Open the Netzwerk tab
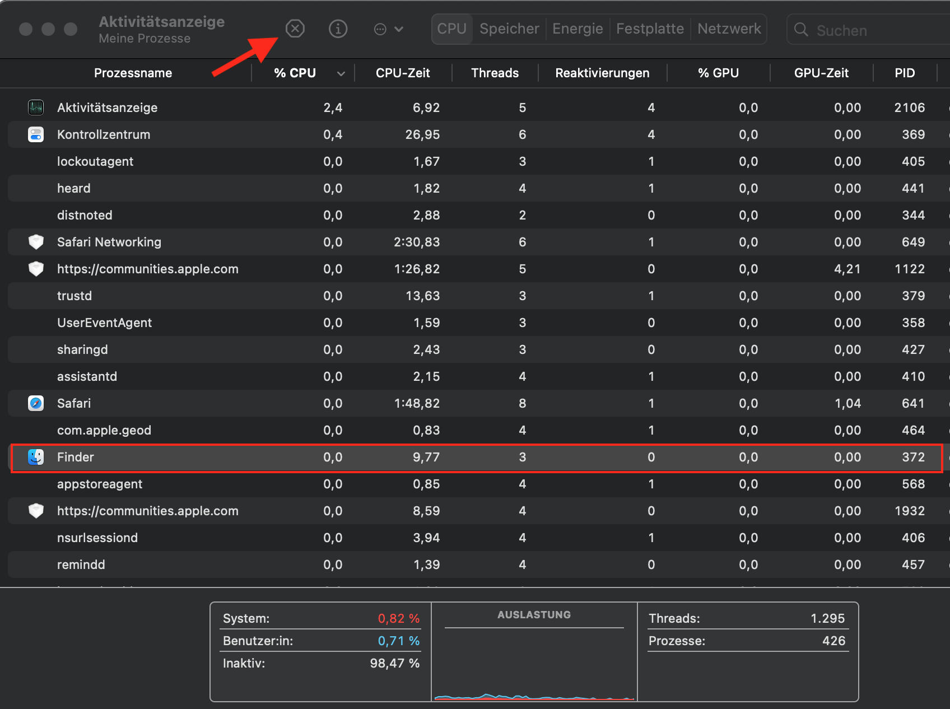 tap(729, 29)
